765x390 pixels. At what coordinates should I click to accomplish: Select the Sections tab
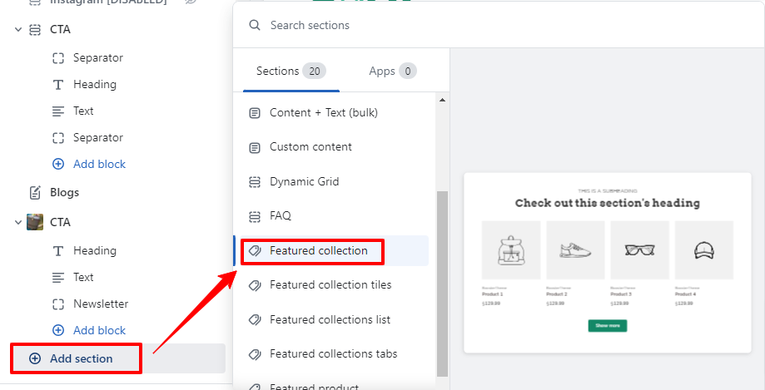tap(290, 71)
